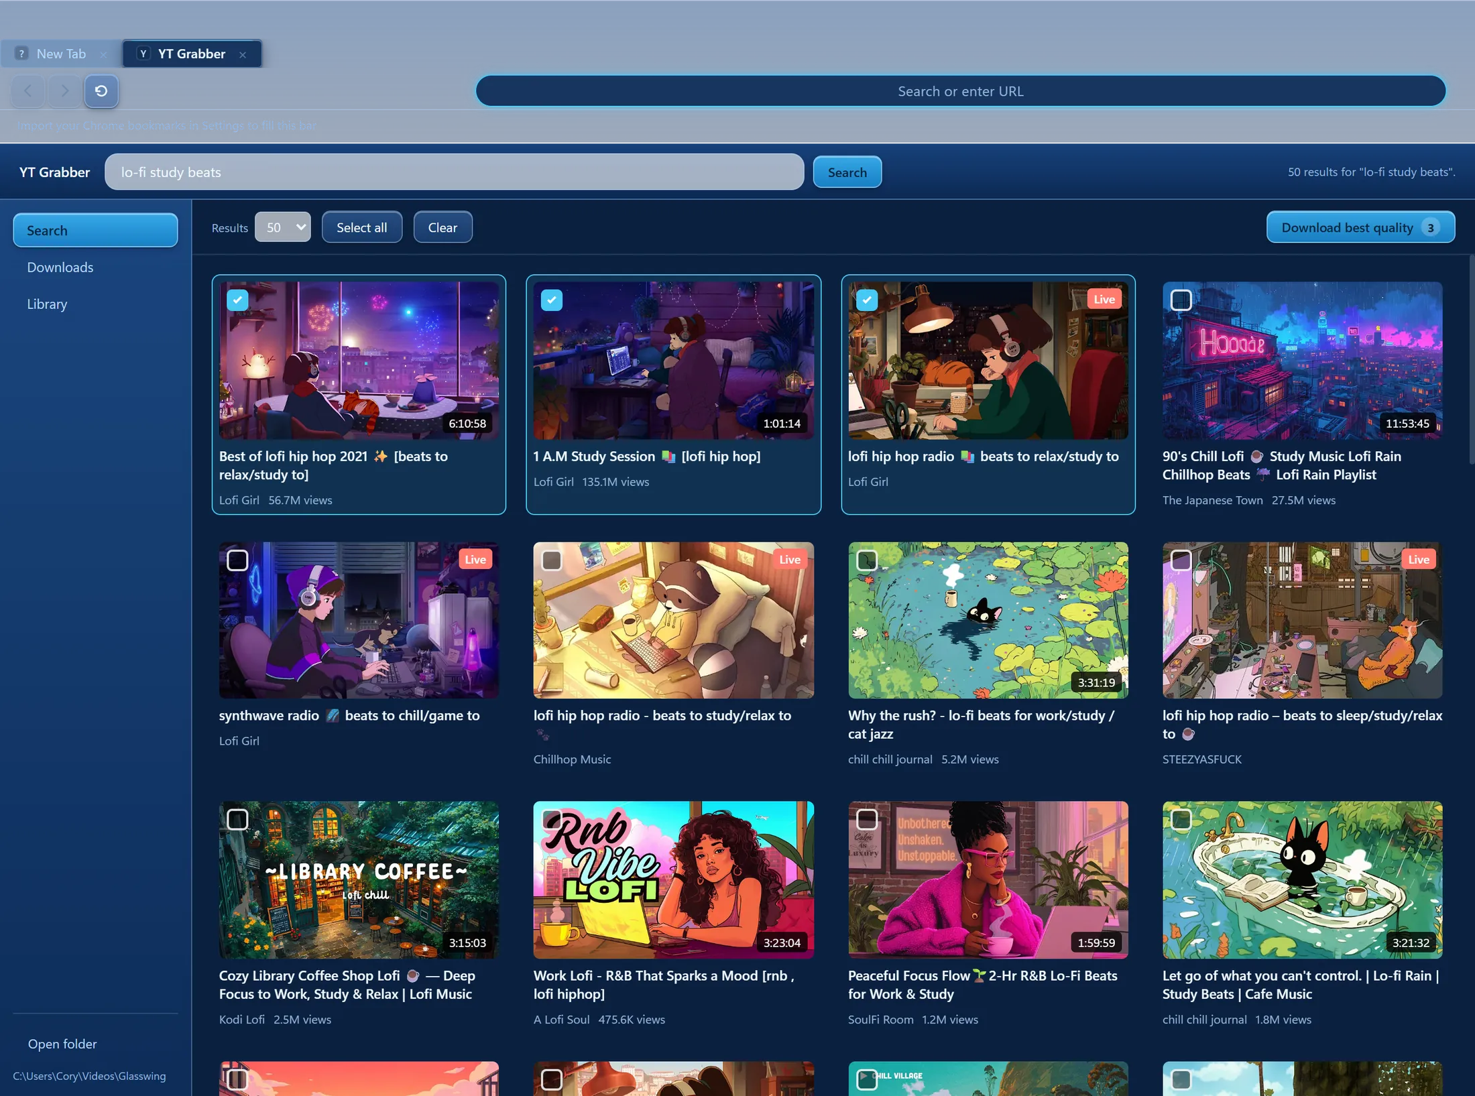Click the YT Grabber app title
1475x1096 pixels.
[54, 172]
